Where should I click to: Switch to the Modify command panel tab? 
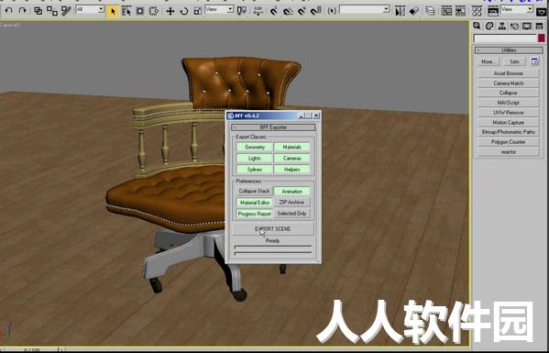click(489, 27)
